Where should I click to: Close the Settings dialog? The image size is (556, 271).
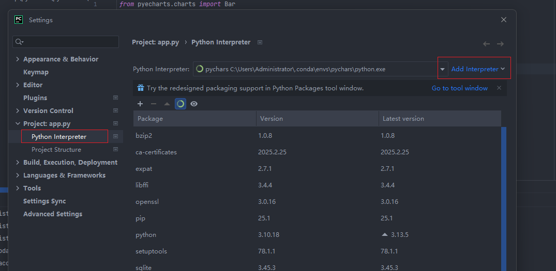(x=504, y=20)
